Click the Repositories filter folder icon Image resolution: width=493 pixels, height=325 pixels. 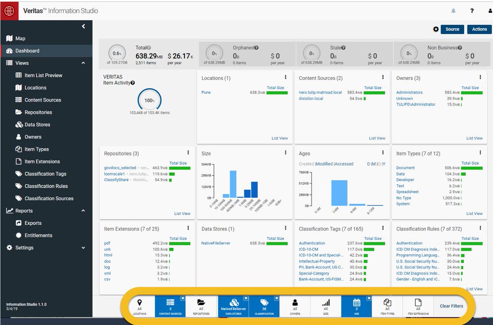[201, 303]
